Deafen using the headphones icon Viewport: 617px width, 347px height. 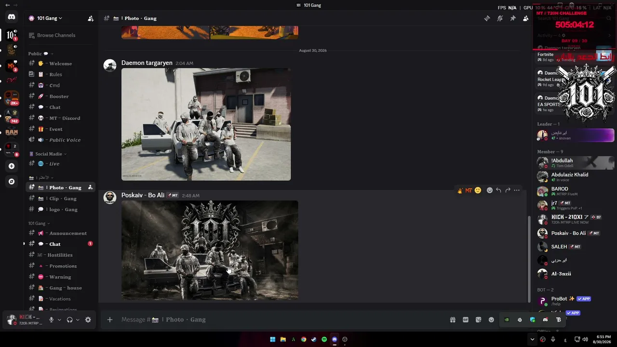(x=70, y=320)
